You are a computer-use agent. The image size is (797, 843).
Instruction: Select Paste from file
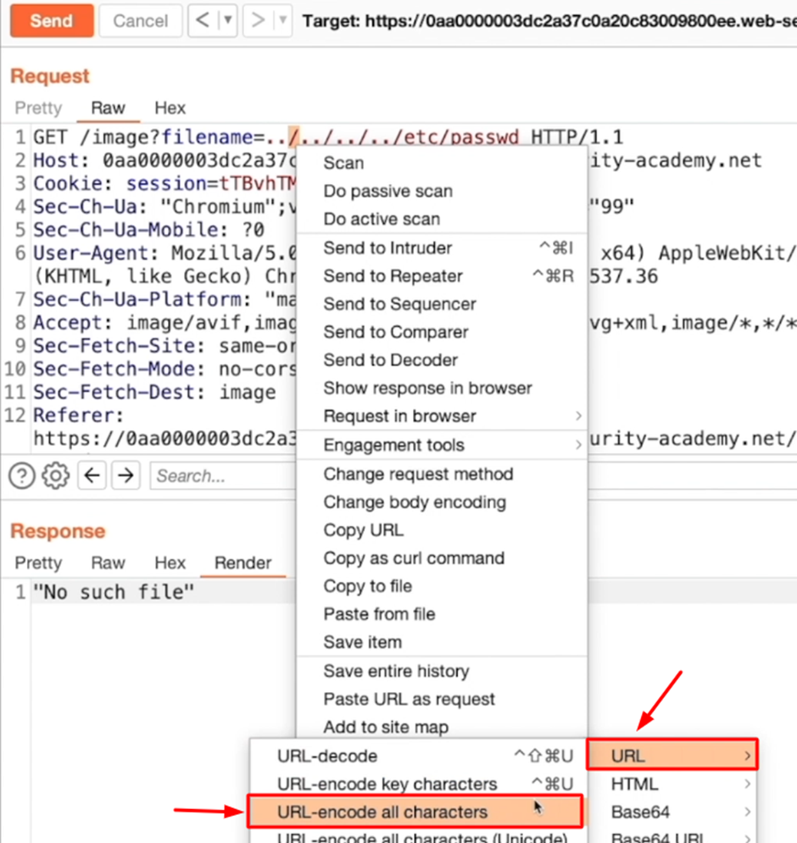pyautogui.click(x=442, y=613)
